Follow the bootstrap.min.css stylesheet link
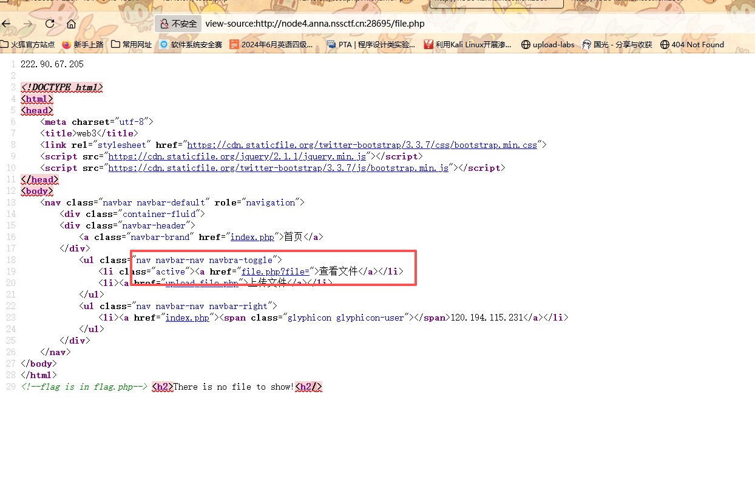Screen dimensions: 755x503 [362, 145]
